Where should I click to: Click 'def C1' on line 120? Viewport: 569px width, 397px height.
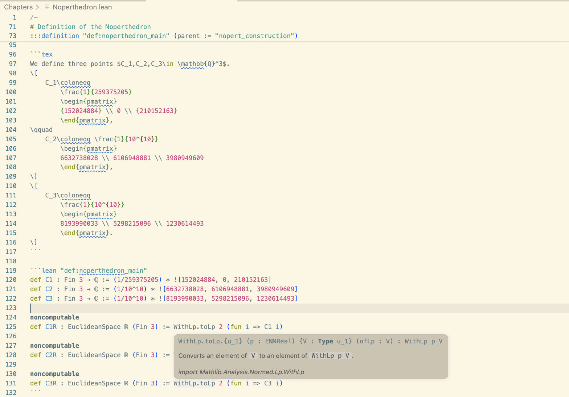[41, 280]
